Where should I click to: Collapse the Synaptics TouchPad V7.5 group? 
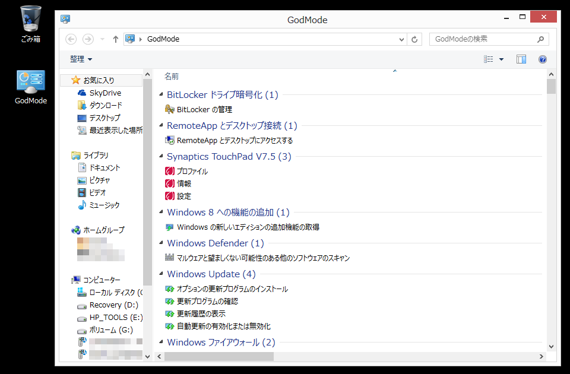pyautogui.click(x=161, y=156)
